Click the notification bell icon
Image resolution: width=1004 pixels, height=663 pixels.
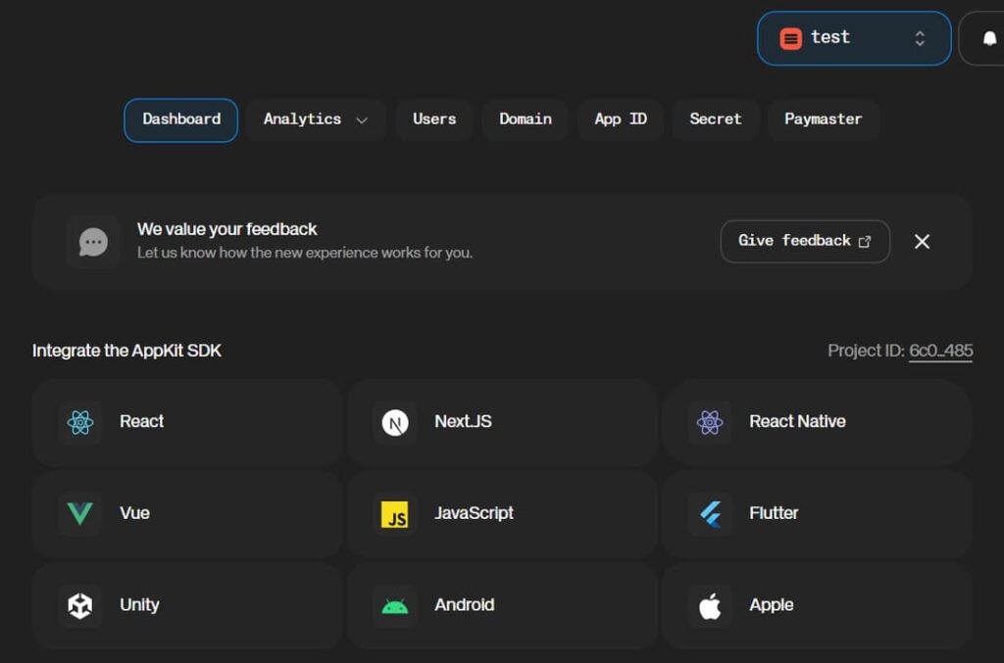tap(989, 38)
